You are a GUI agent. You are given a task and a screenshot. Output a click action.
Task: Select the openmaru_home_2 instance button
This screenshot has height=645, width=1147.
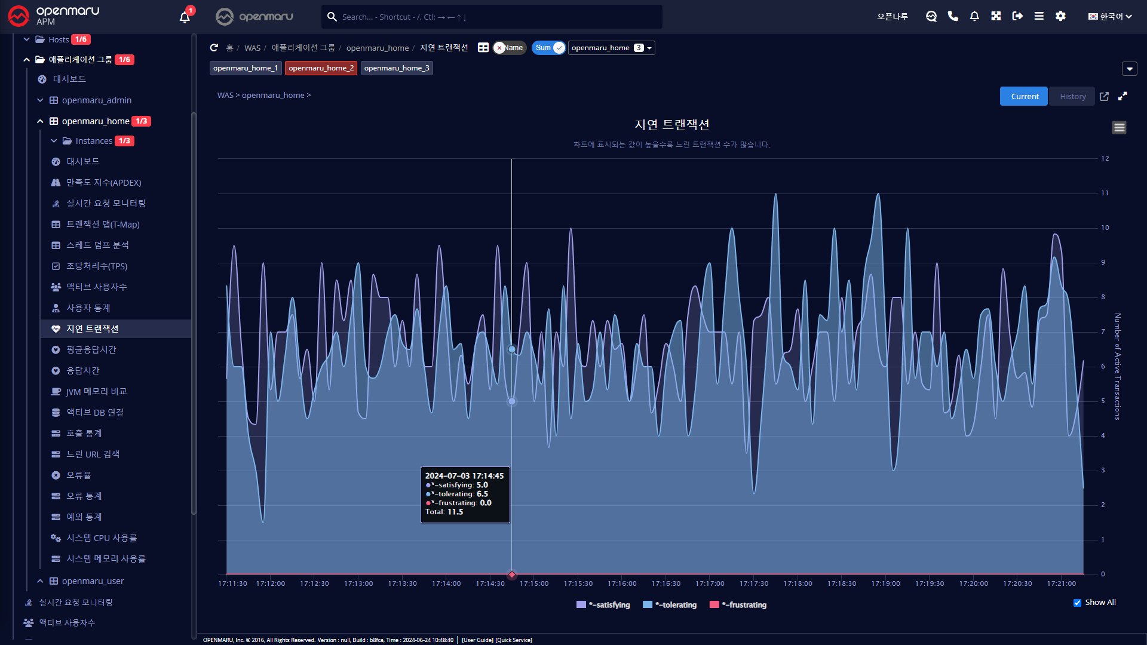(321, 68)
